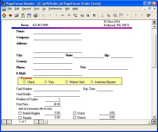Screen dimensions: 158x132
Task: Open the Help menu
Action: (75, 9)
